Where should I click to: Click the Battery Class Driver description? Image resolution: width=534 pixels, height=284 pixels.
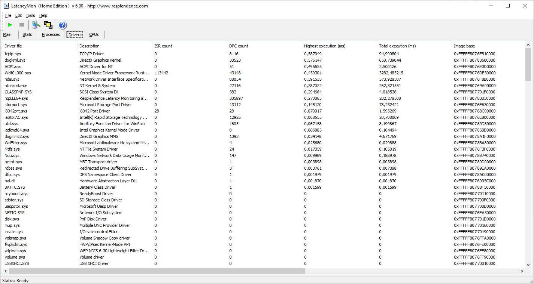point(97,187)
